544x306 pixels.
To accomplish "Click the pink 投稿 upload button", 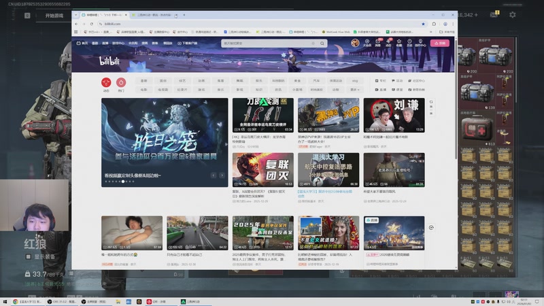I will [x=440, y=43].
